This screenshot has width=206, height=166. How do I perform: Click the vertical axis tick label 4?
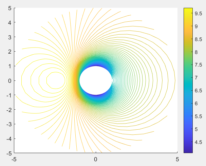pos(11,23)
